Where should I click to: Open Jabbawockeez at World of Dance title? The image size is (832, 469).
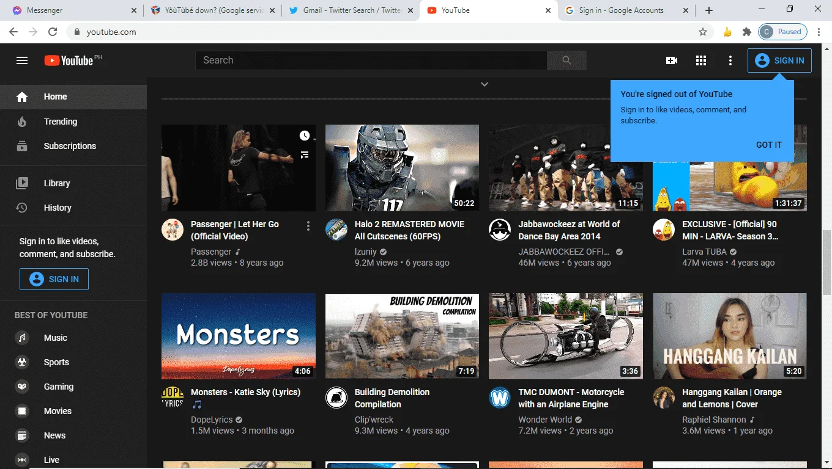[569, 230]
